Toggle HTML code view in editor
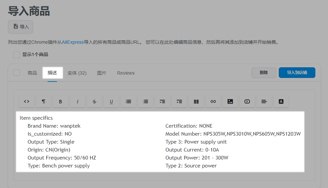The width and height of the screenshot is (328, 188). click(x=27, y=102)
